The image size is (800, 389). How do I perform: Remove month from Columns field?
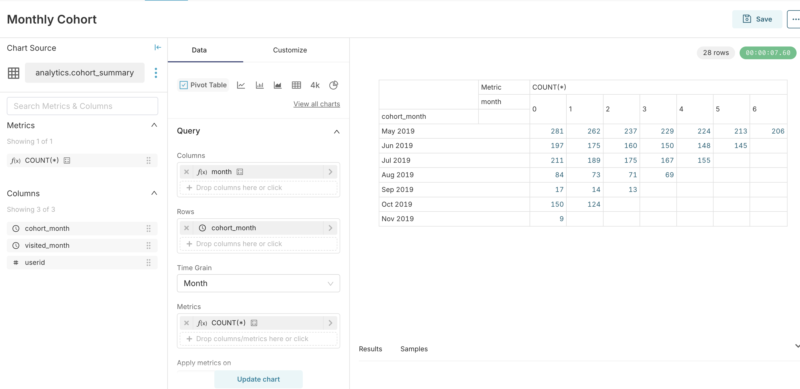coord(186,172)
